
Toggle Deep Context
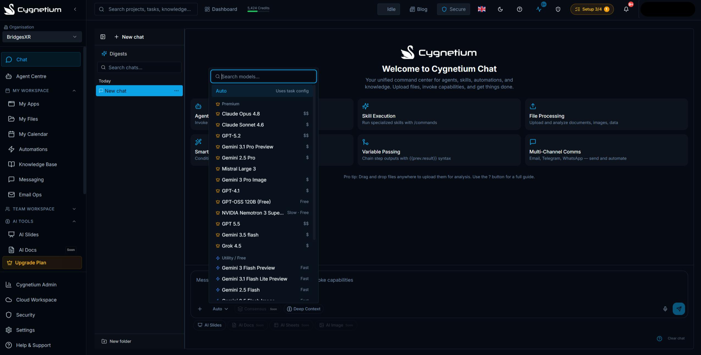303,309
